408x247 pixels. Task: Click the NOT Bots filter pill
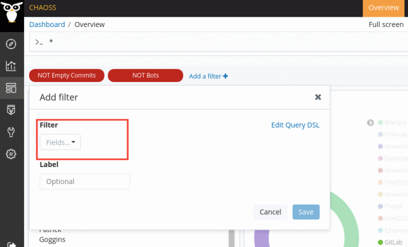pos(146,75)
